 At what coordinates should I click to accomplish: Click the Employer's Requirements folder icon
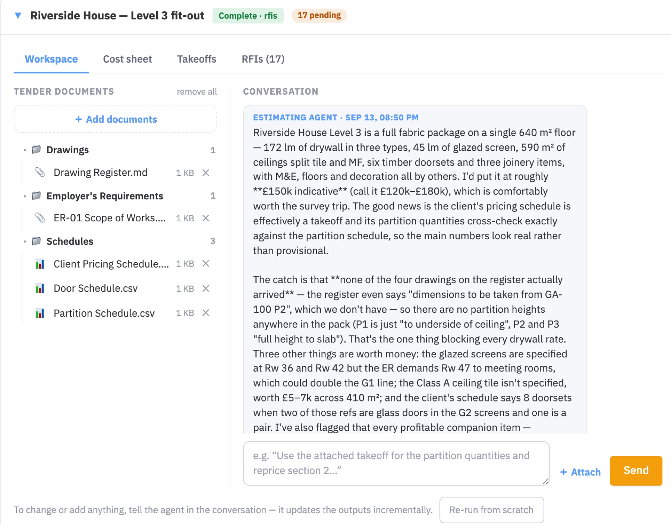click(x=37, y=196)
